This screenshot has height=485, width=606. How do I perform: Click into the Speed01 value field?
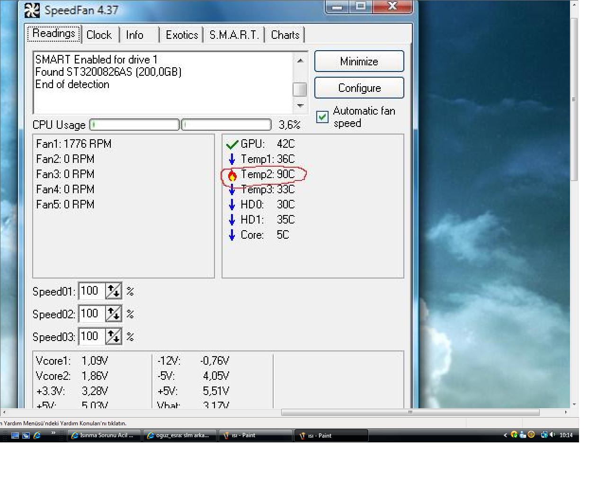pos(92,291)
